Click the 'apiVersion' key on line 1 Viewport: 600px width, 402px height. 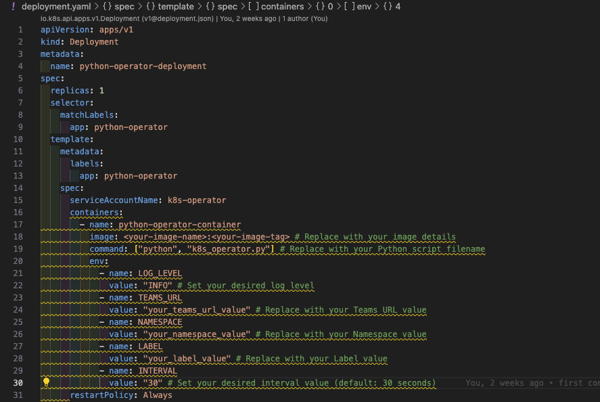(65, 30)
